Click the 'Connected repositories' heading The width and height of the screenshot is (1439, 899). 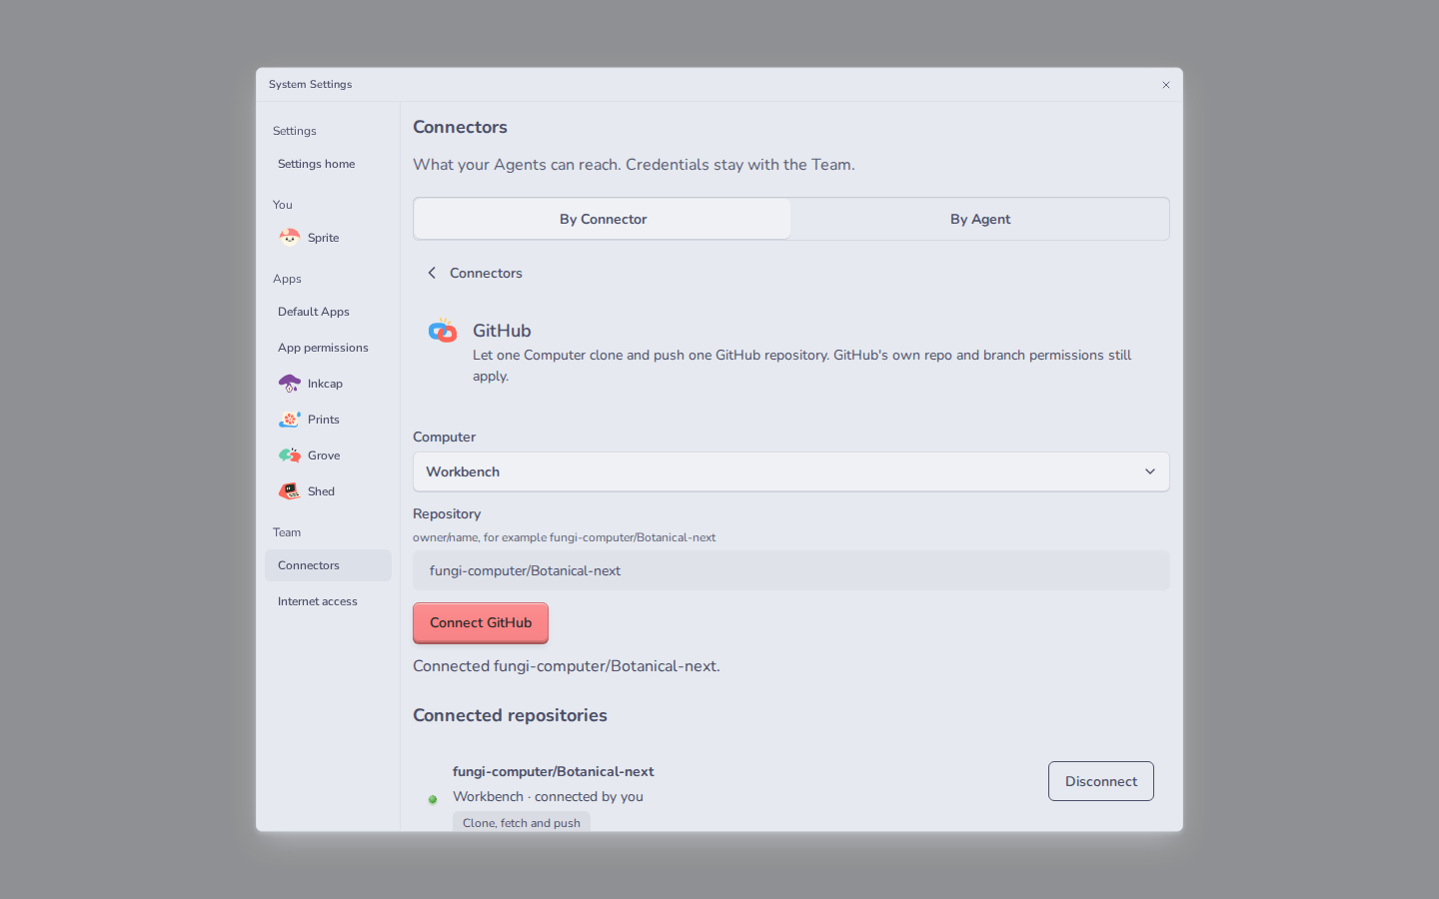[x=510, y=715]
